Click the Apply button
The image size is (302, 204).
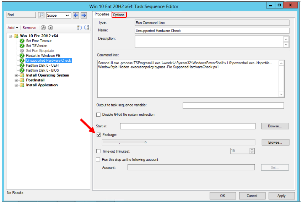pos(282,196)
